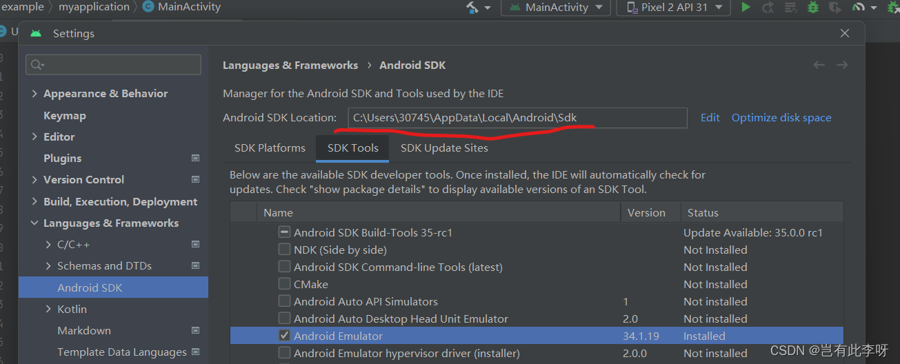Collapse the Languages & Frameworks section
This screenshot has width=900, height=364.
tap(34, 223)
